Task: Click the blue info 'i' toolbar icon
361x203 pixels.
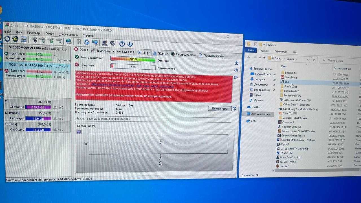Action: coord(130,44)
